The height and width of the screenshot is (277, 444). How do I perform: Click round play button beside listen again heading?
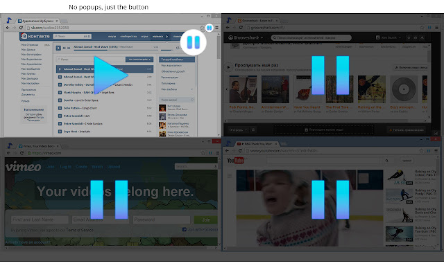click(228, 67)
